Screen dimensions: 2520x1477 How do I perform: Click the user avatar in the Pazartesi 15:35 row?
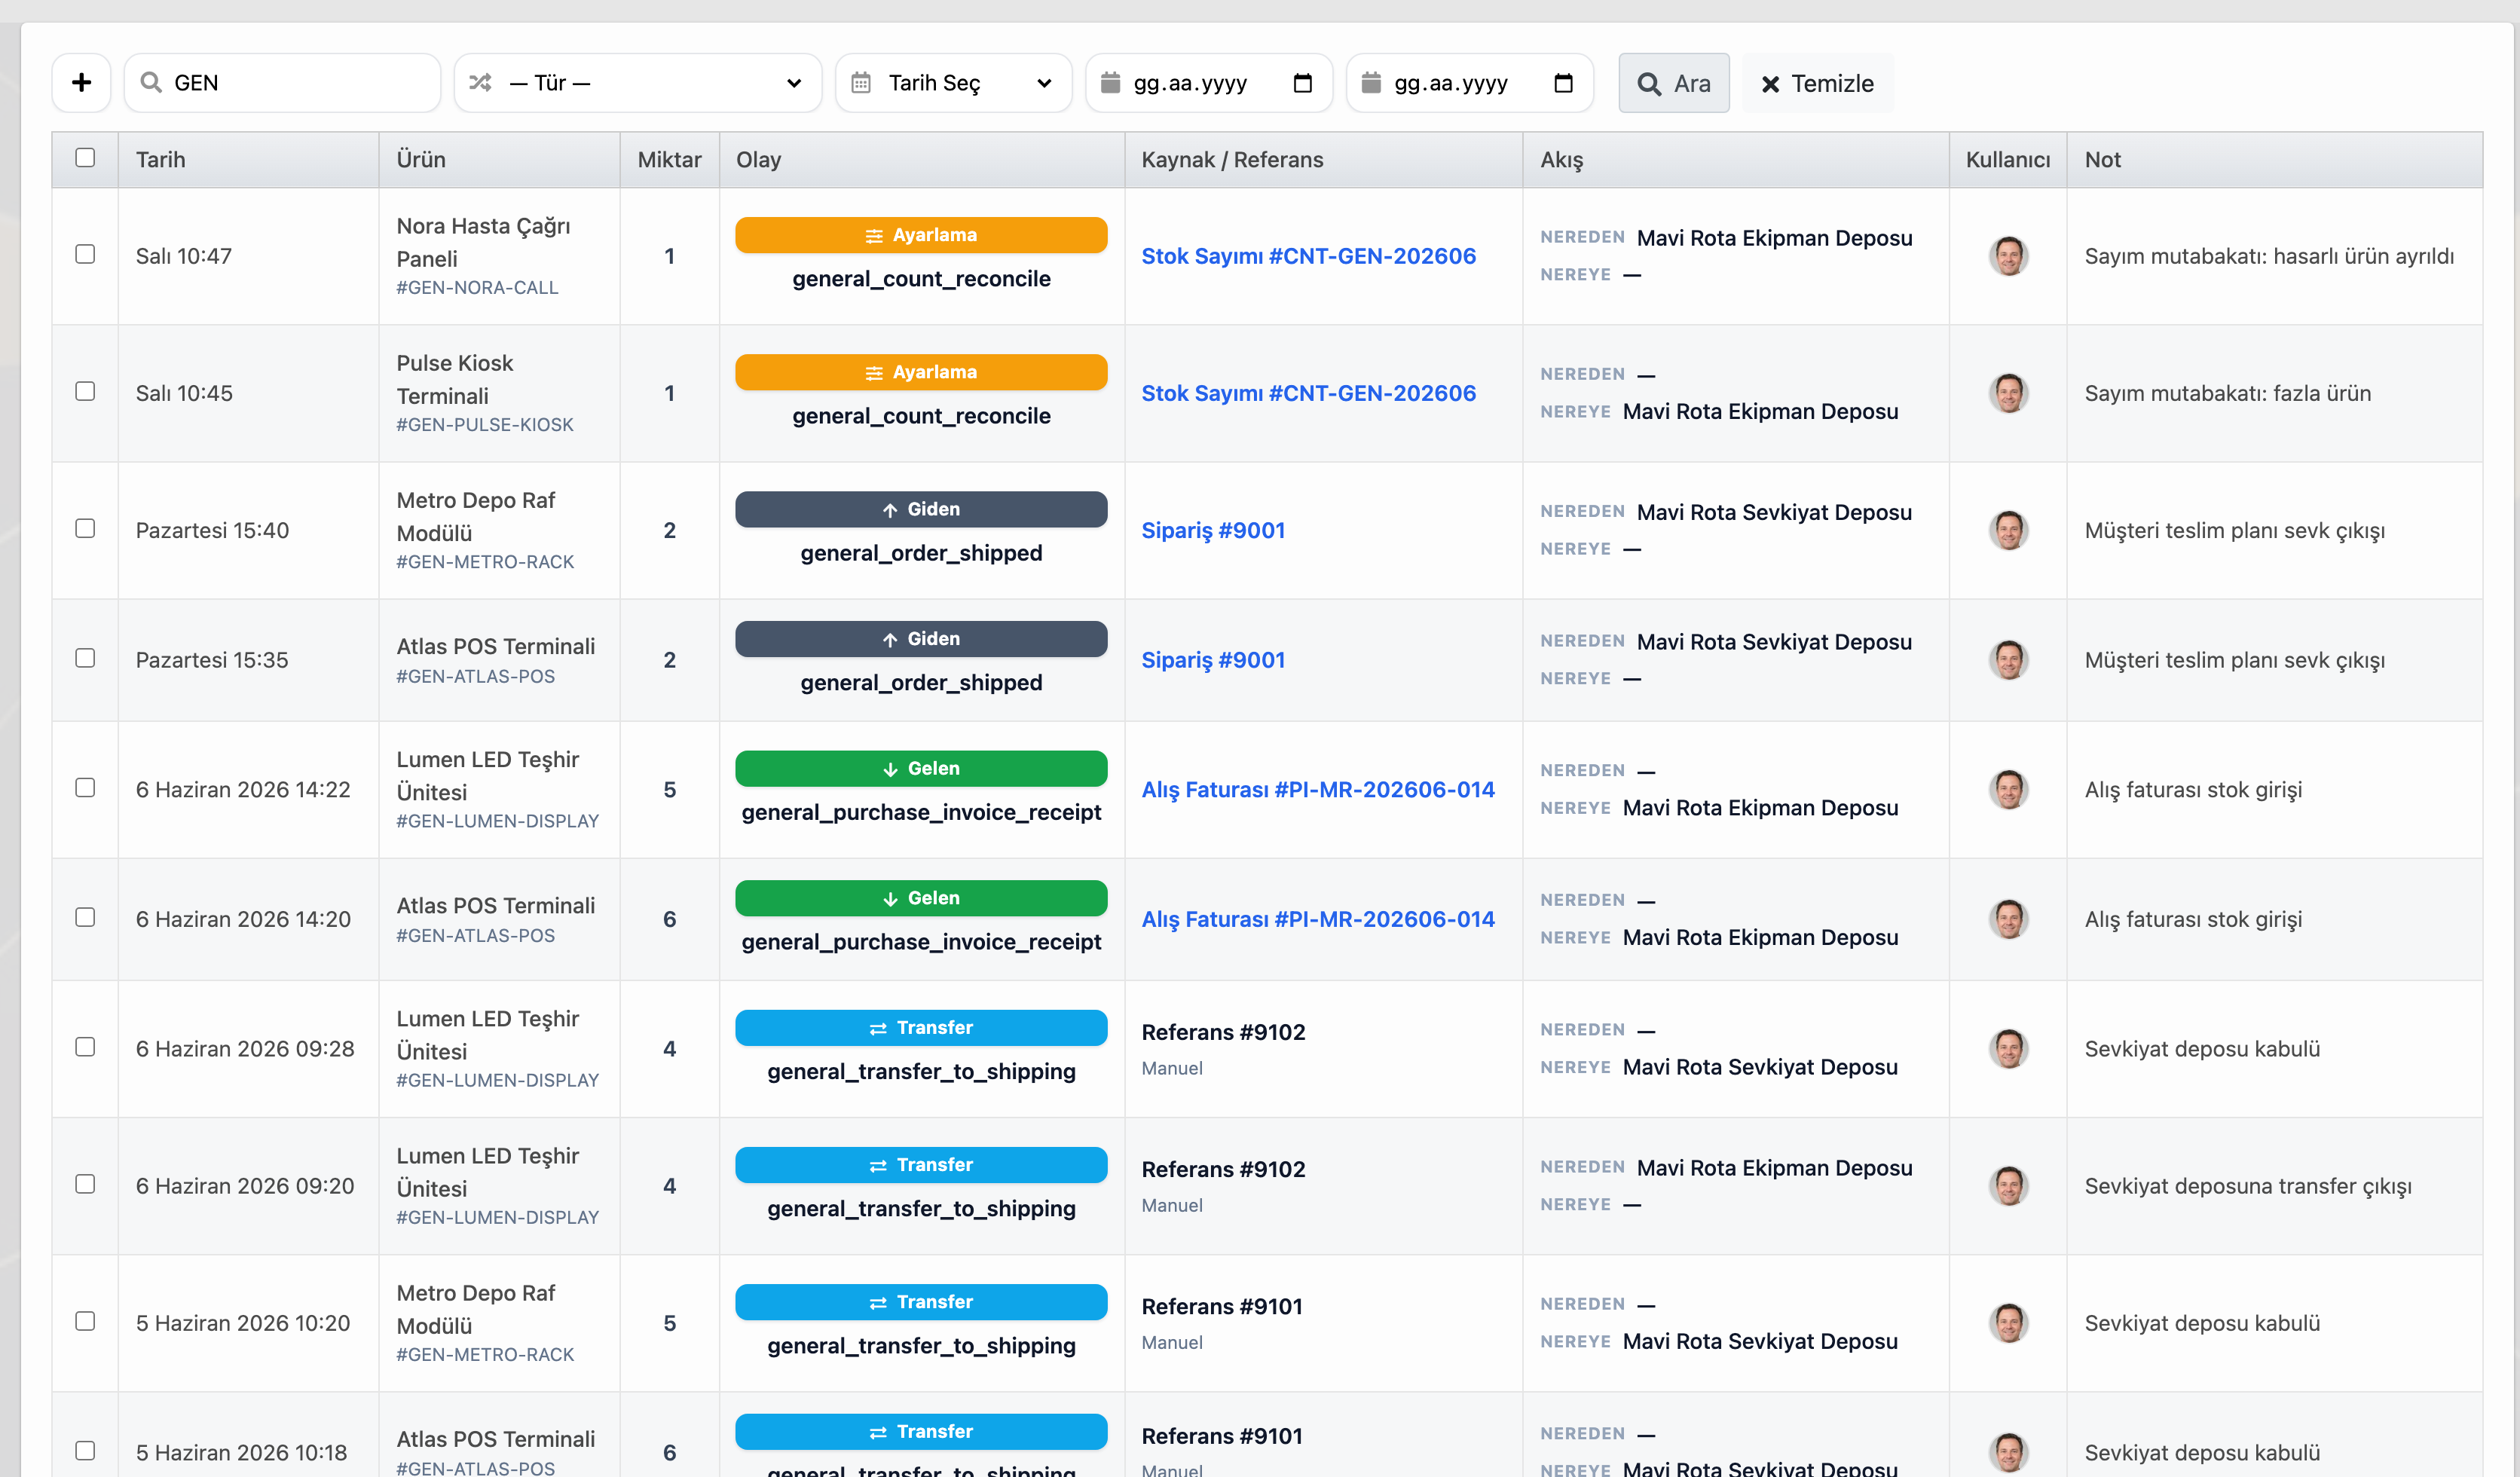[2008, 660]
